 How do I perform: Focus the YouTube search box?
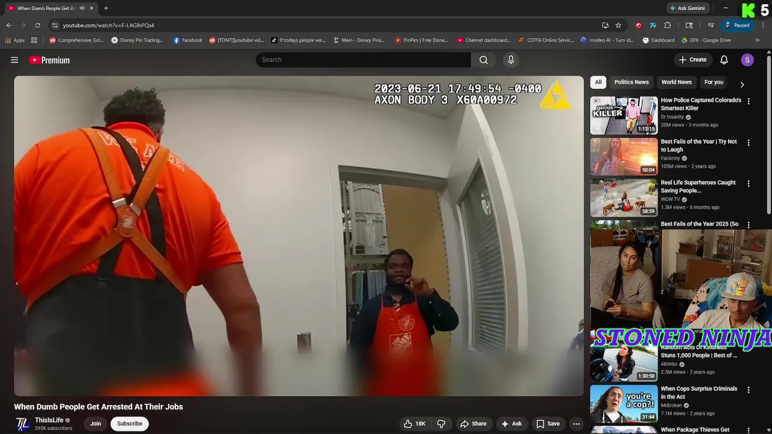(x=363, y=60)
